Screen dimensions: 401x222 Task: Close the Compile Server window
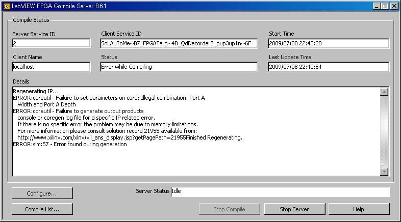pyautogui.click(x=394, y=6)
